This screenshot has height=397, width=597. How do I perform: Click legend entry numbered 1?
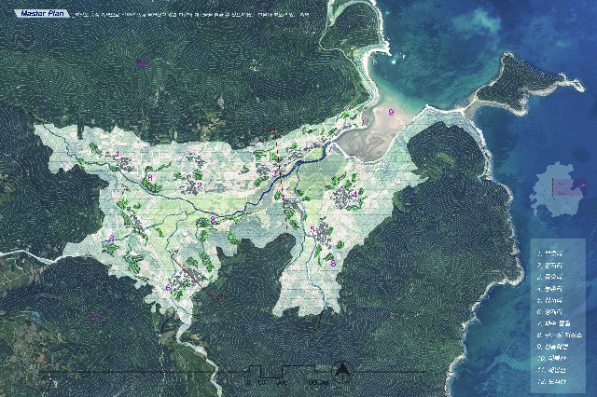549,253
